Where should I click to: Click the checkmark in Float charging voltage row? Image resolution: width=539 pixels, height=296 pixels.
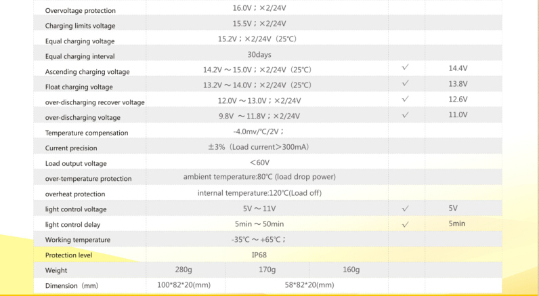[x=405, y=85]
